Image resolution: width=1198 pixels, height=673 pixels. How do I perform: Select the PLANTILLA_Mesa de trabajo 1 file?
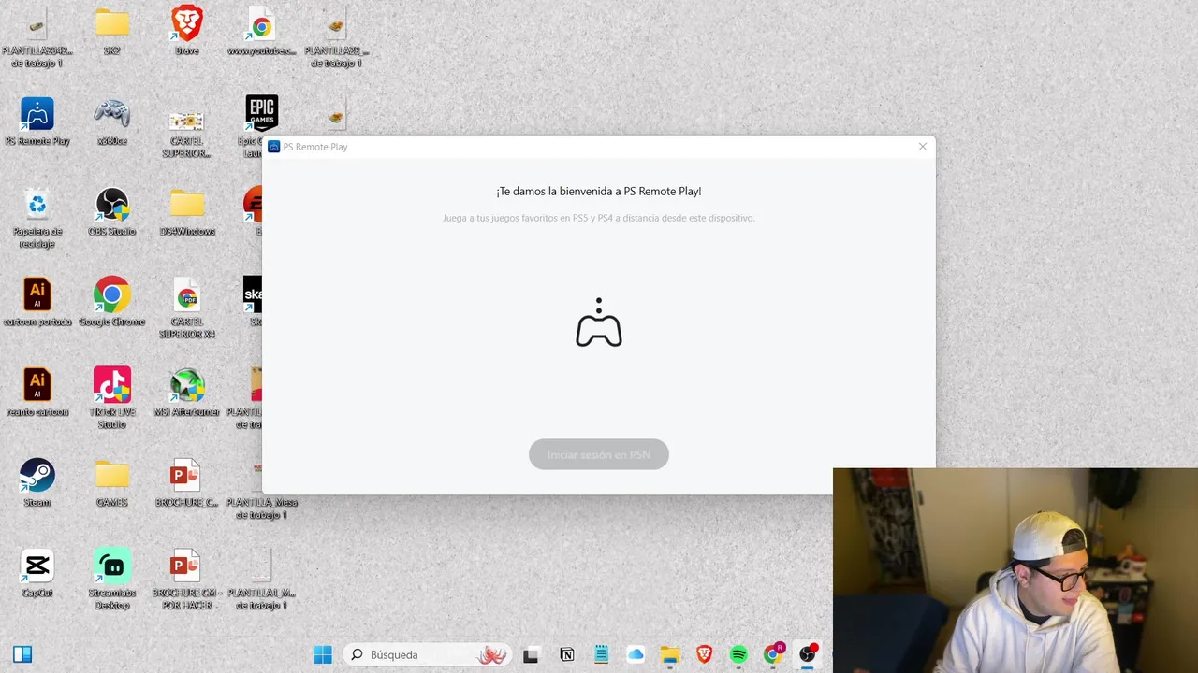pyautogui.click(x=261, y=490)
